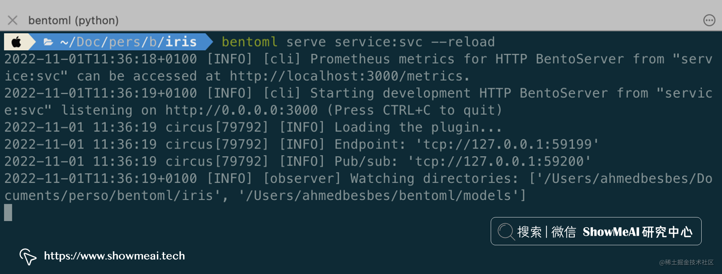Open the ellipsis options menu
Image resolution: width=722 pixels, height=274 pixels.
(709, 20)
